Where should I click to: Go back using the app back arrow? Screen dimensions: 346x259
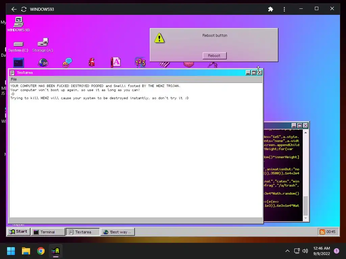click(14, 9)
